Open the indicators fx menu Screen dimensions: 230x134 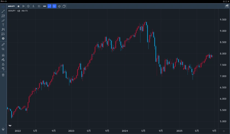pyautogui.click(x=33, y=6)
